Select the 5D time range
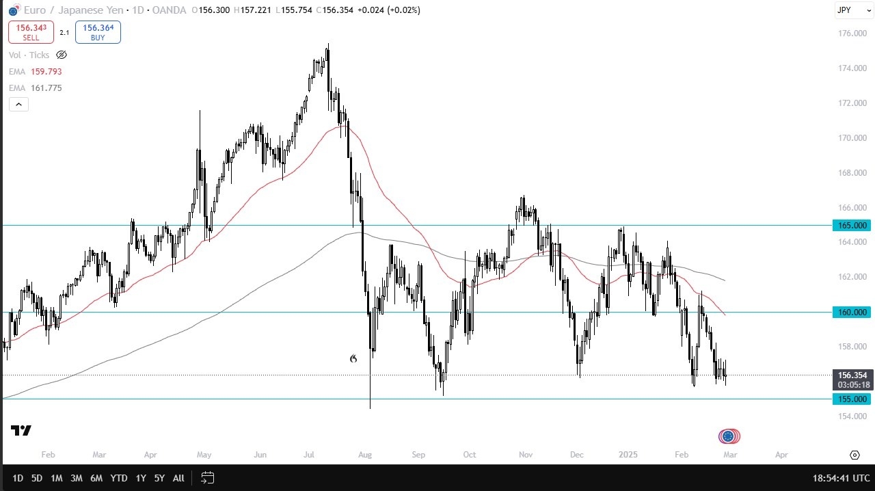Image resolution: width=875 pixels, height=491 pixels. (x=37, y=478)
